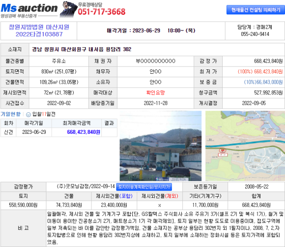Click land area 830㎡ (251.07평)
The height and width of the screenshot is (247, 285).
click(59, 71)
